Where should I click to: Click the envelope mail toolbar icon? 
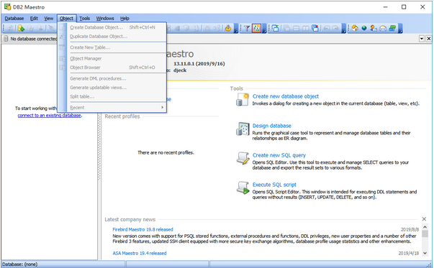tap(383, 28)
